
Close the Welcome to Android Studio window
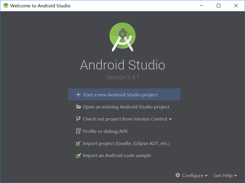(x=236, y=6)
